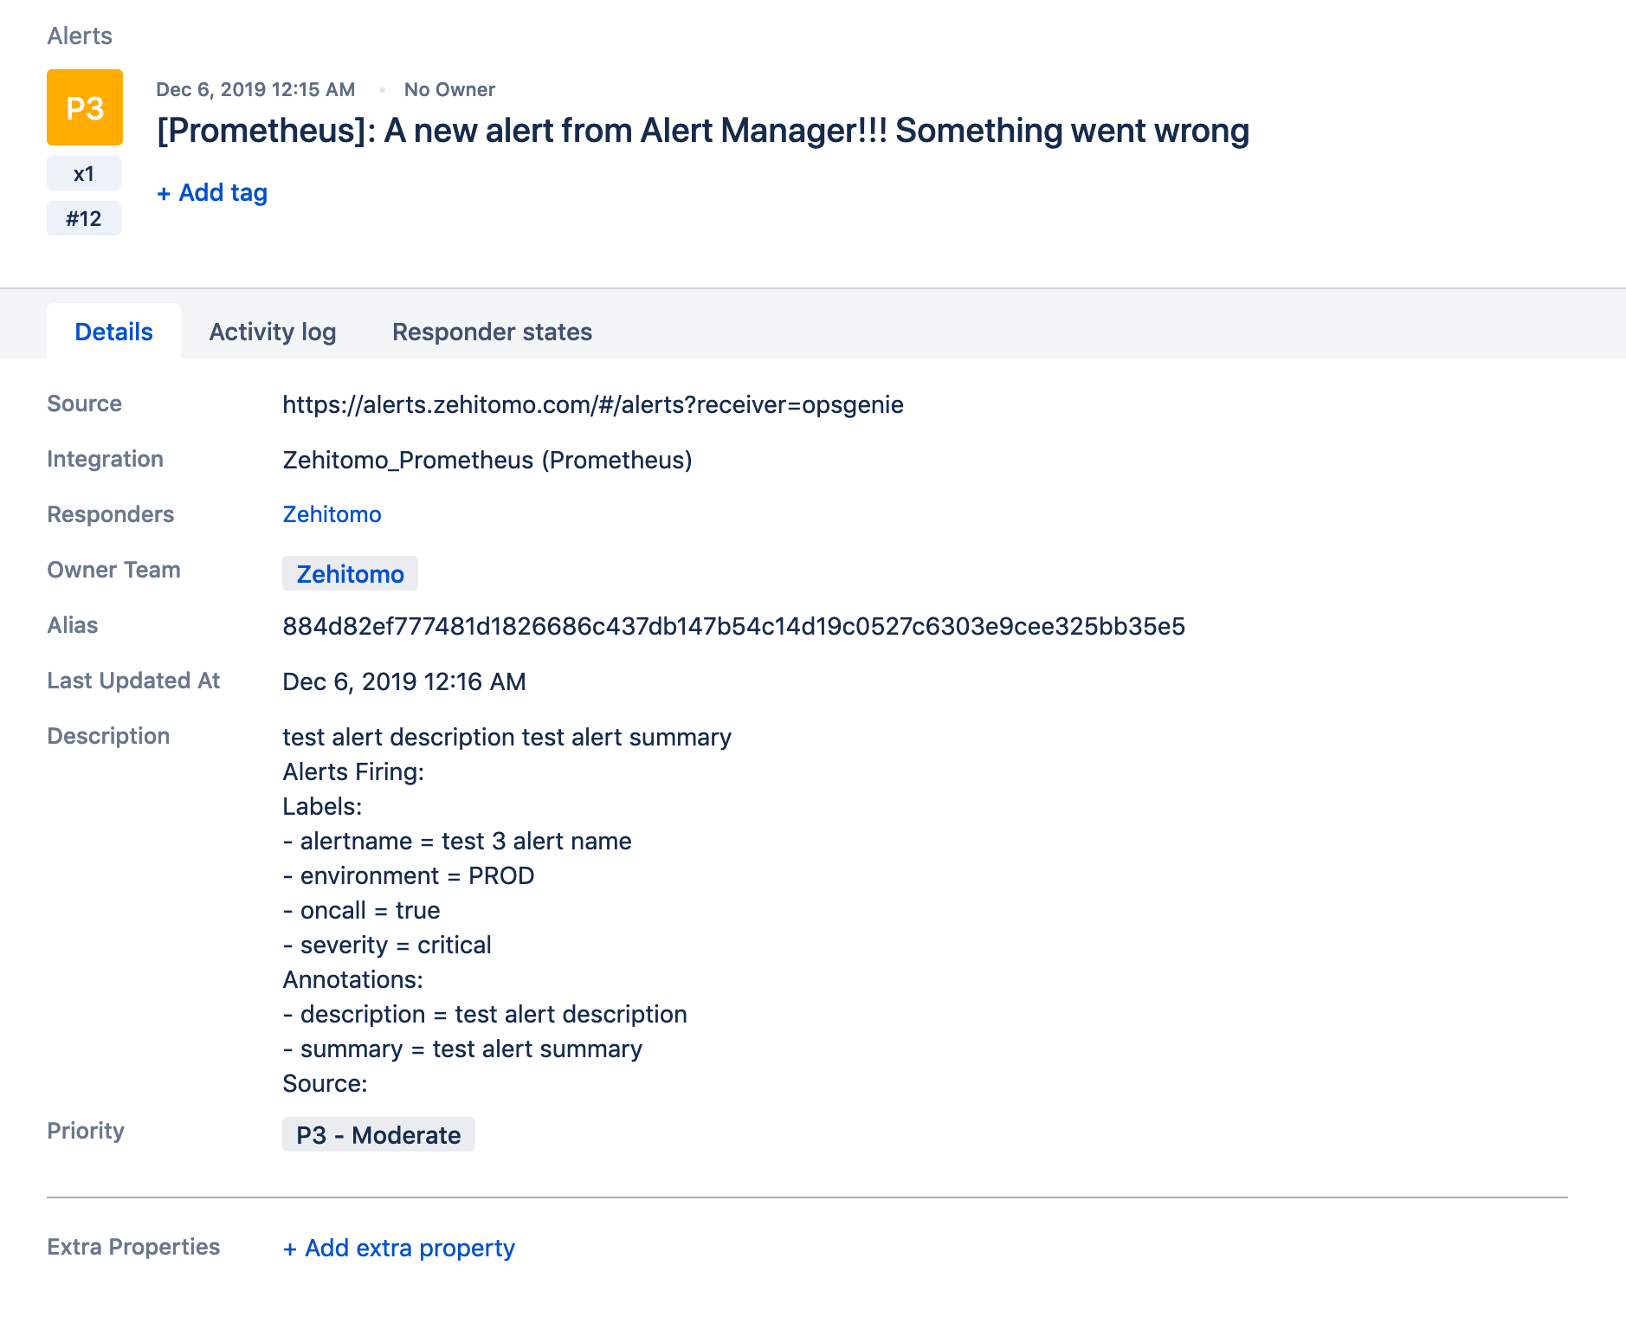Click the x1 alert count badge
The width and height of the screenshot is (1626, 1323).
(x=83, y=173)
